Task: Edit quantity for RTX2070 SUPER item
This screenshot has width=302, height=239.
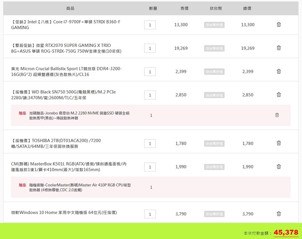Action: pos(150,48)
